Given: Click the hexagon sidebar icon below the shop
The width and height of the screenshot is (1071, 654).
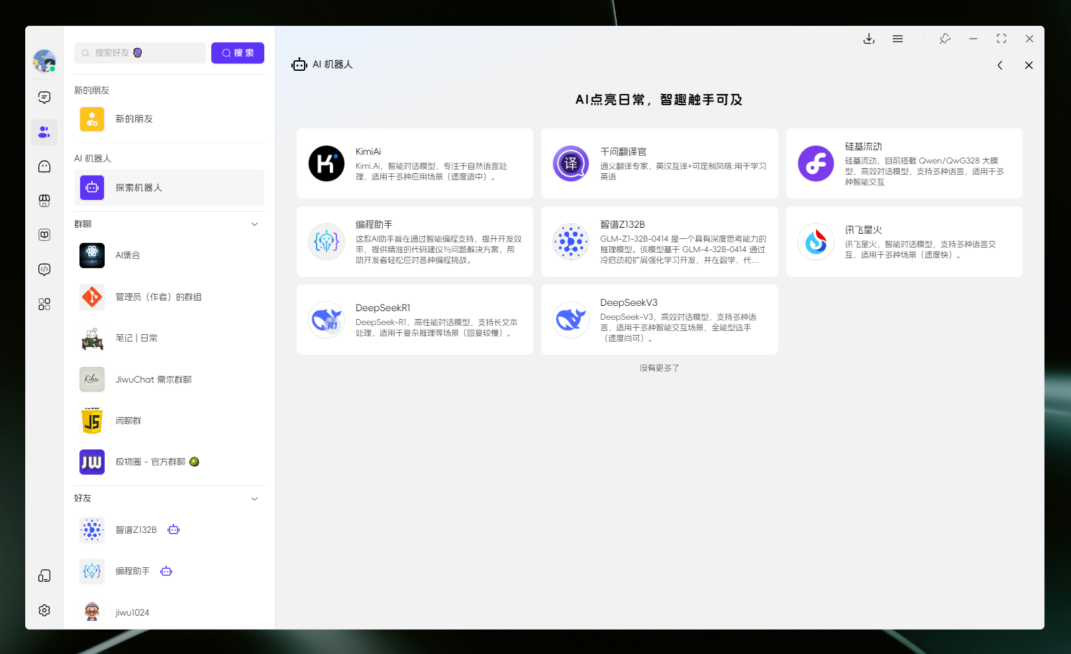Looking at the screenshot, I should [x=44, y=235].
